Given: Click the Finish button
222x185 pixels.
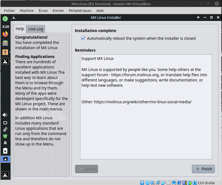Looking at the screenshot, I should [203, 169].
